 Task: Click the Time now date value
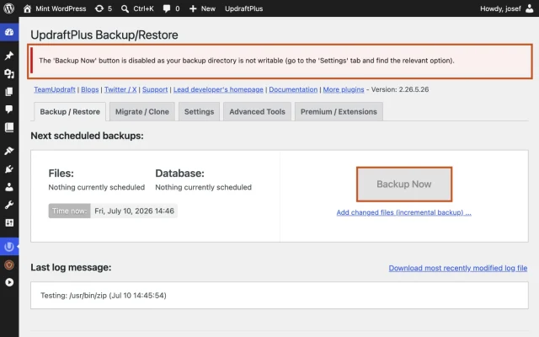pyautogui.click(x=134, y=211)
